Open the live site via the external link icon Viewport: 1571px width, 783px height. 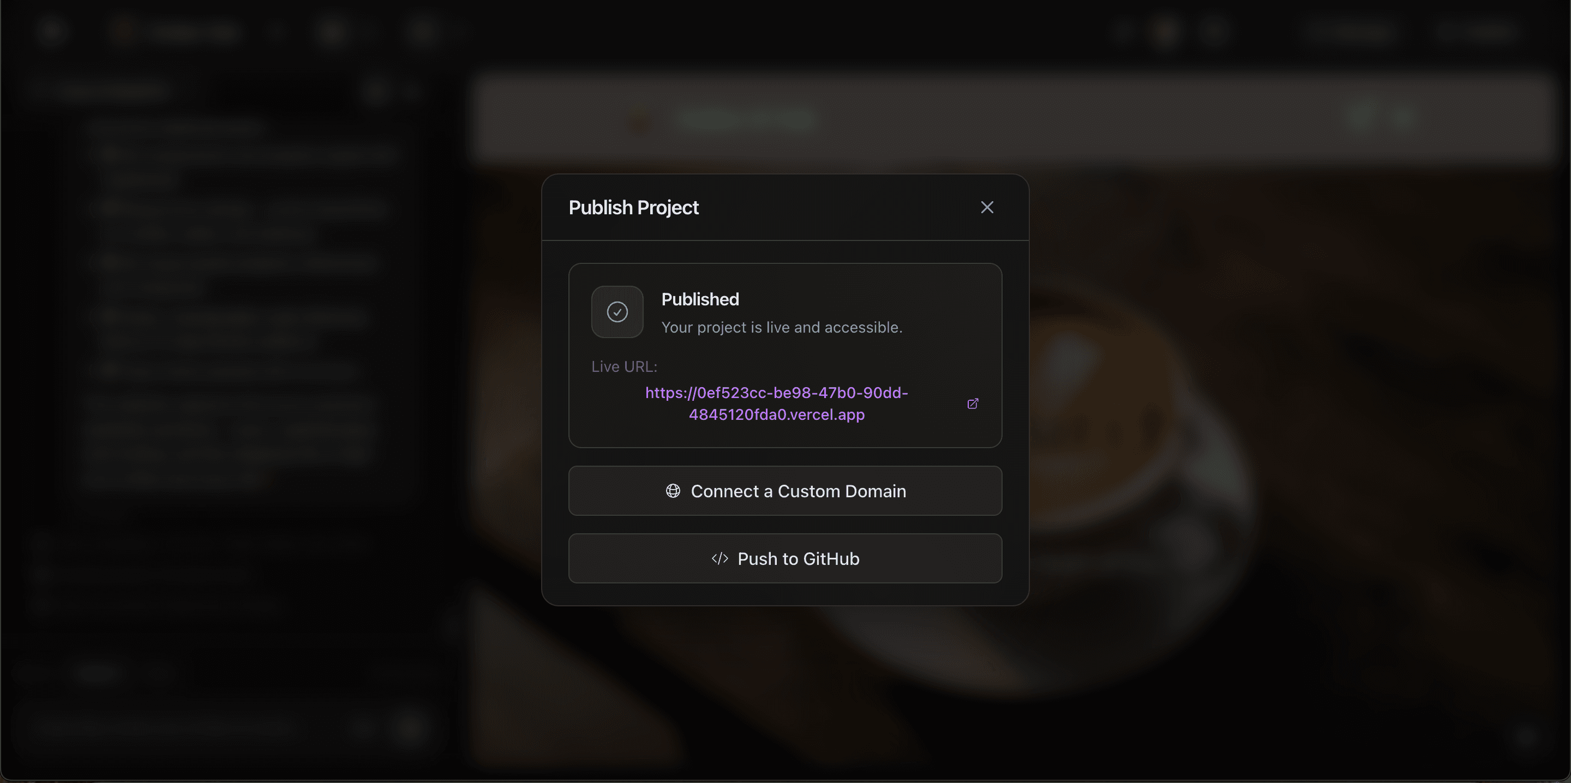973,403
